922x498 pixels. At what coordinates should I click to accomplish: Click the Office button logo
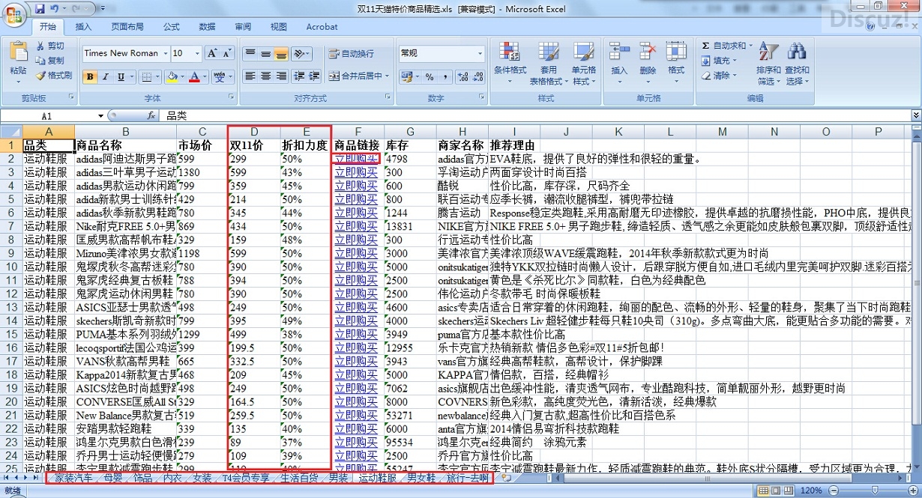click(15, 14)
